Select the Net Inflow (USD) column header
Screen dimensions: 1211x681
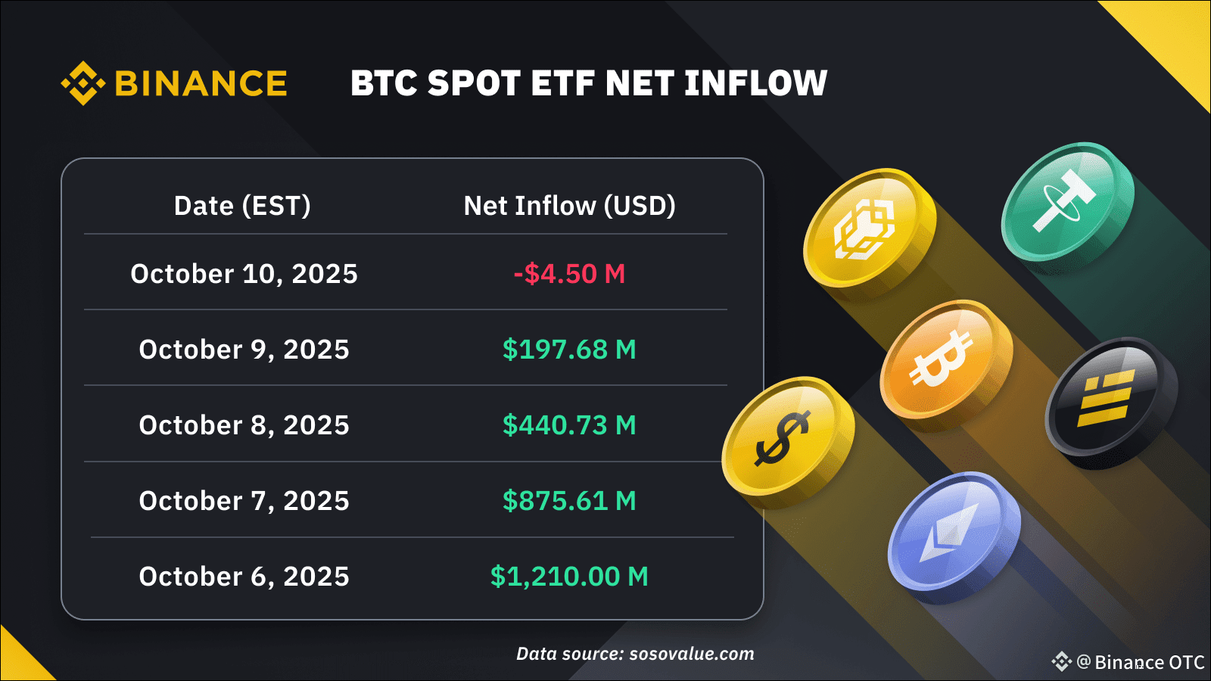[x=569, y=206]
